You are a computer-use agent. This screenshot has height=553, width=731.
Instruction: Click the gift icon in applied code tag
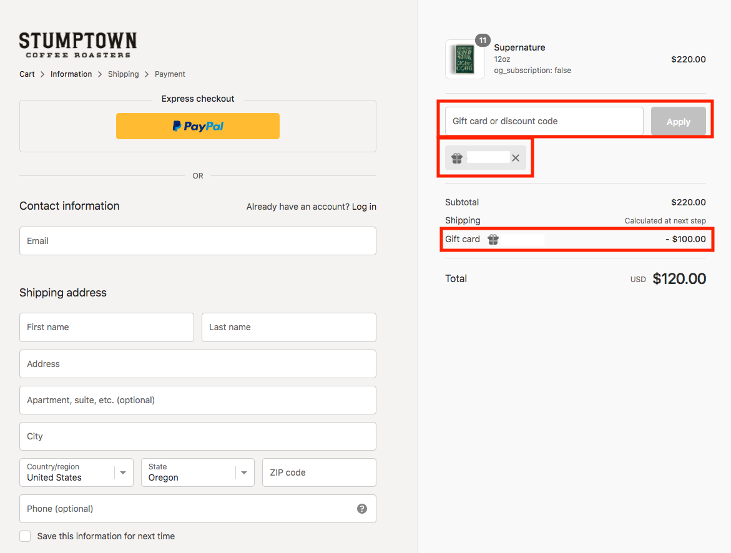coord(457,158)
